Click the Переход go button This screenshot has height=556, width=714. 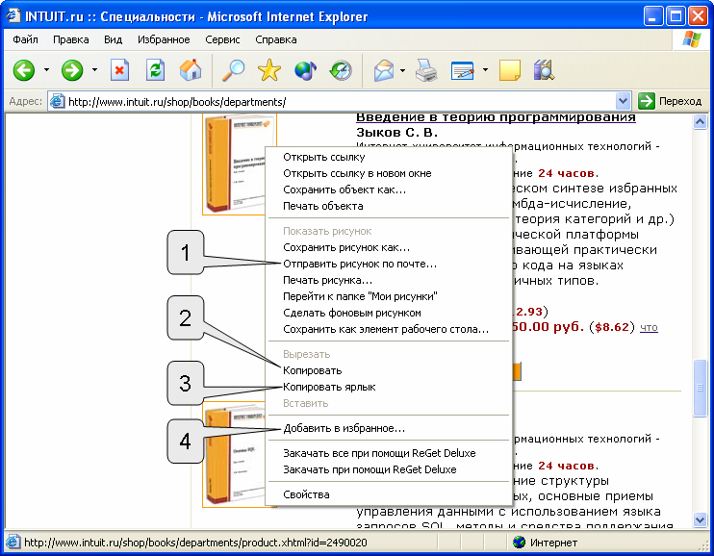coord(670,101)
